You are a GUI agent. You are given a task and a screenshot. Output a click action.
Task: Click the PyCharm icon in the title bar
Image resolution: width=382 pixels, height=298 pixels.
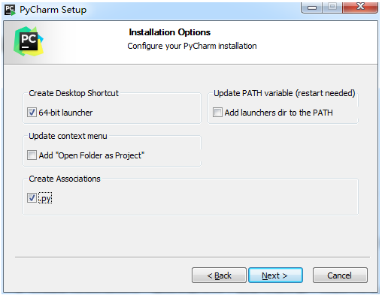[x=11, y=10]
